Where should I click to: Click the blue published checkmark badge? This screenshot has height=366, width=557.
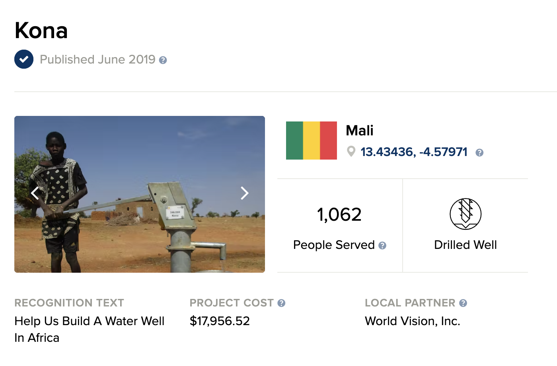pyautogui.click(x=24, y=60)
